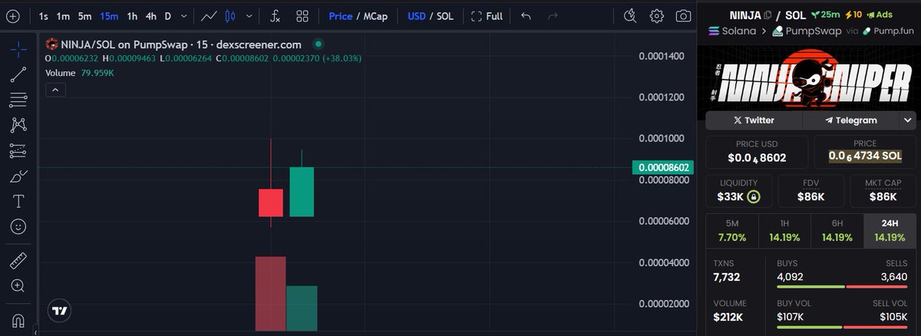Image resolution: width=921 pixels, height=336 pixels.
Task: Select the 6H change tab
Action: [837, 231]
